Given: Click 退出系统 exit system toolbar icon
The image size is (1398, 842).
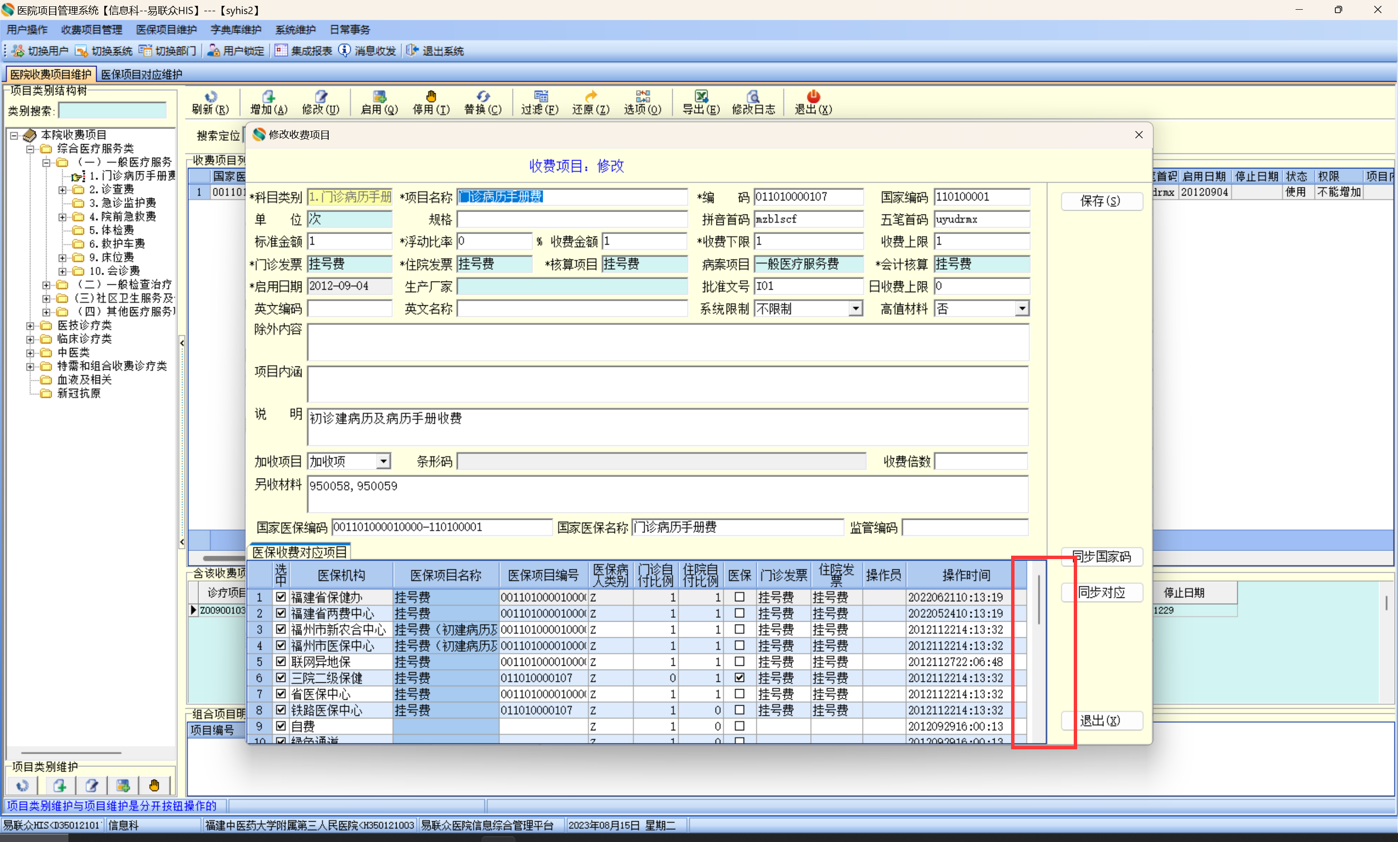Looking at the screenshot, I should (x=413, y=51).
